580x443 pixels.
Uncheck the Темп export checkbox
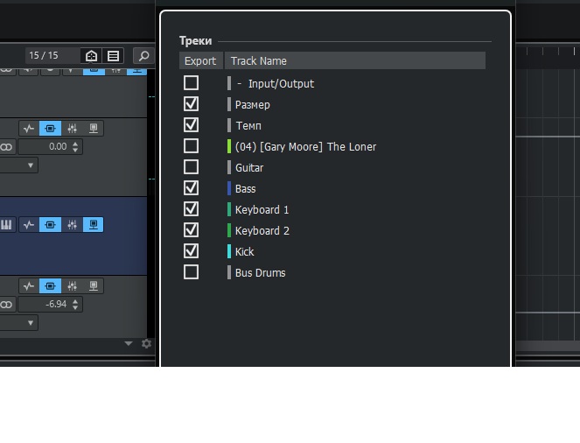[x=191, y=125]
